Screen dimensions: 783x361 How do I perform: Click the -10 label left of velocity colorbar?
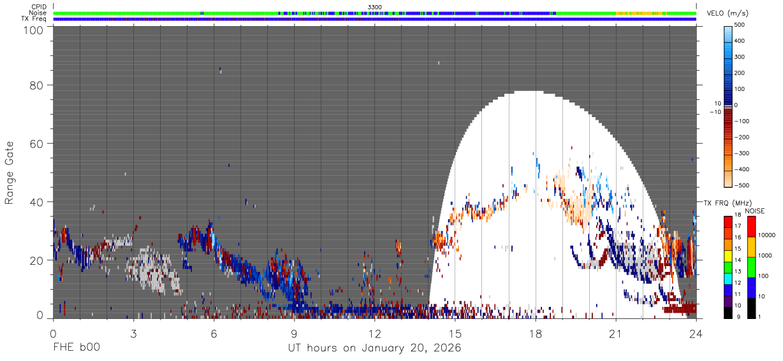coord(714,112)
